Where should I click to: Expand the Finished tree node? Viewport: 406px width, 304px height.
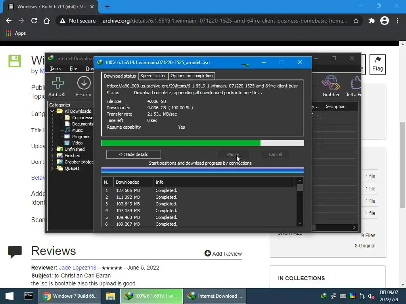pyautogui.click(x=52, y=156)
